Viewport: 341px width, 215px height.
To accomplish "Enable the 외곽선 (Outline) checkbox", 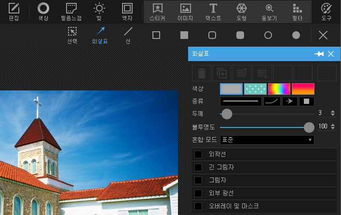I will [198, 154].
